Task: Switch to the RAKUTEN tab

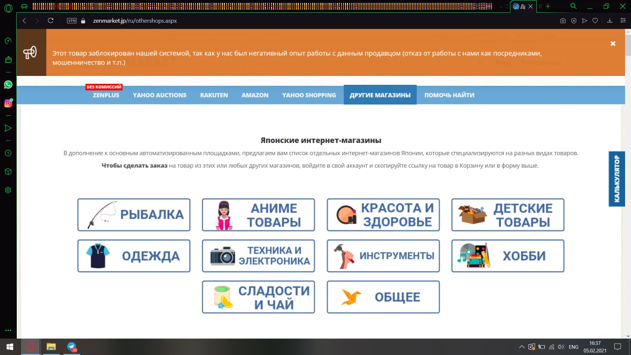Action: (214, 95)
